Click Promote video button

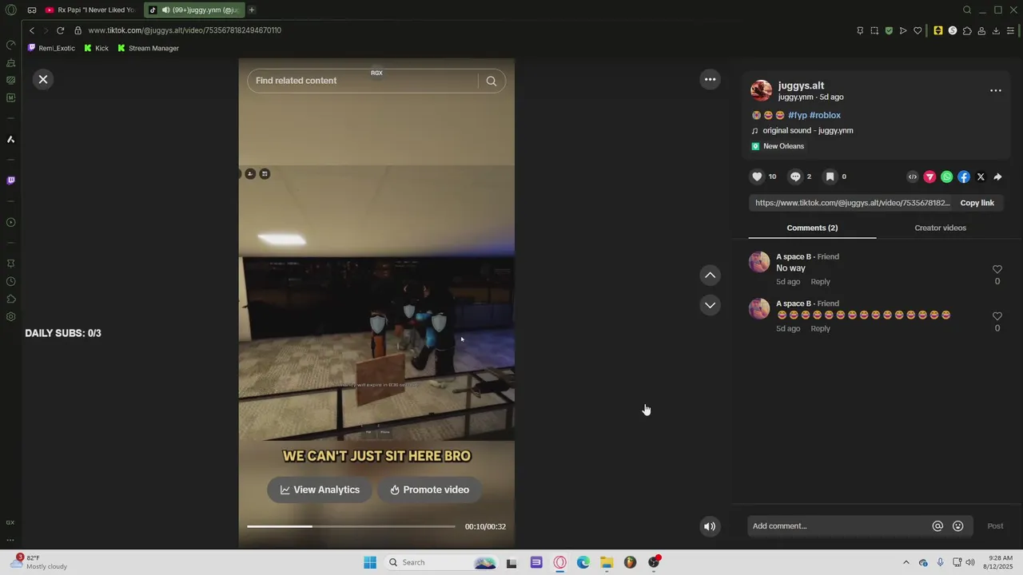click(x=429, y=490)
